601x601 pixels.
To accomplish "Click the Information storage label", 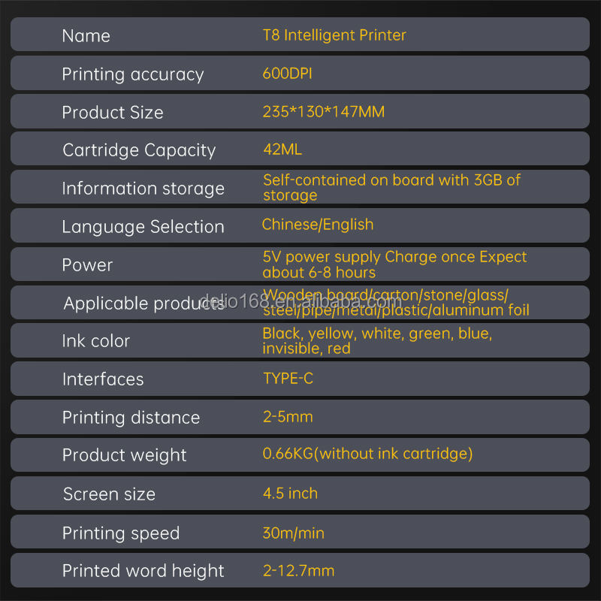I will click(143, 189).
